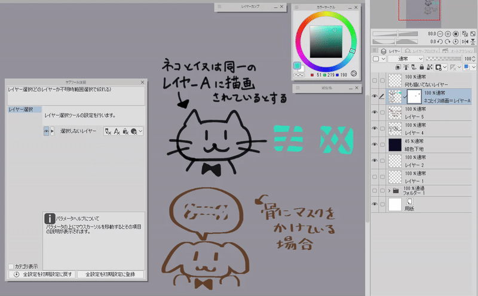Click the clip to layer below icon
Image resolution: width=478 pixels, height=296 pixels.
[398, 67]
